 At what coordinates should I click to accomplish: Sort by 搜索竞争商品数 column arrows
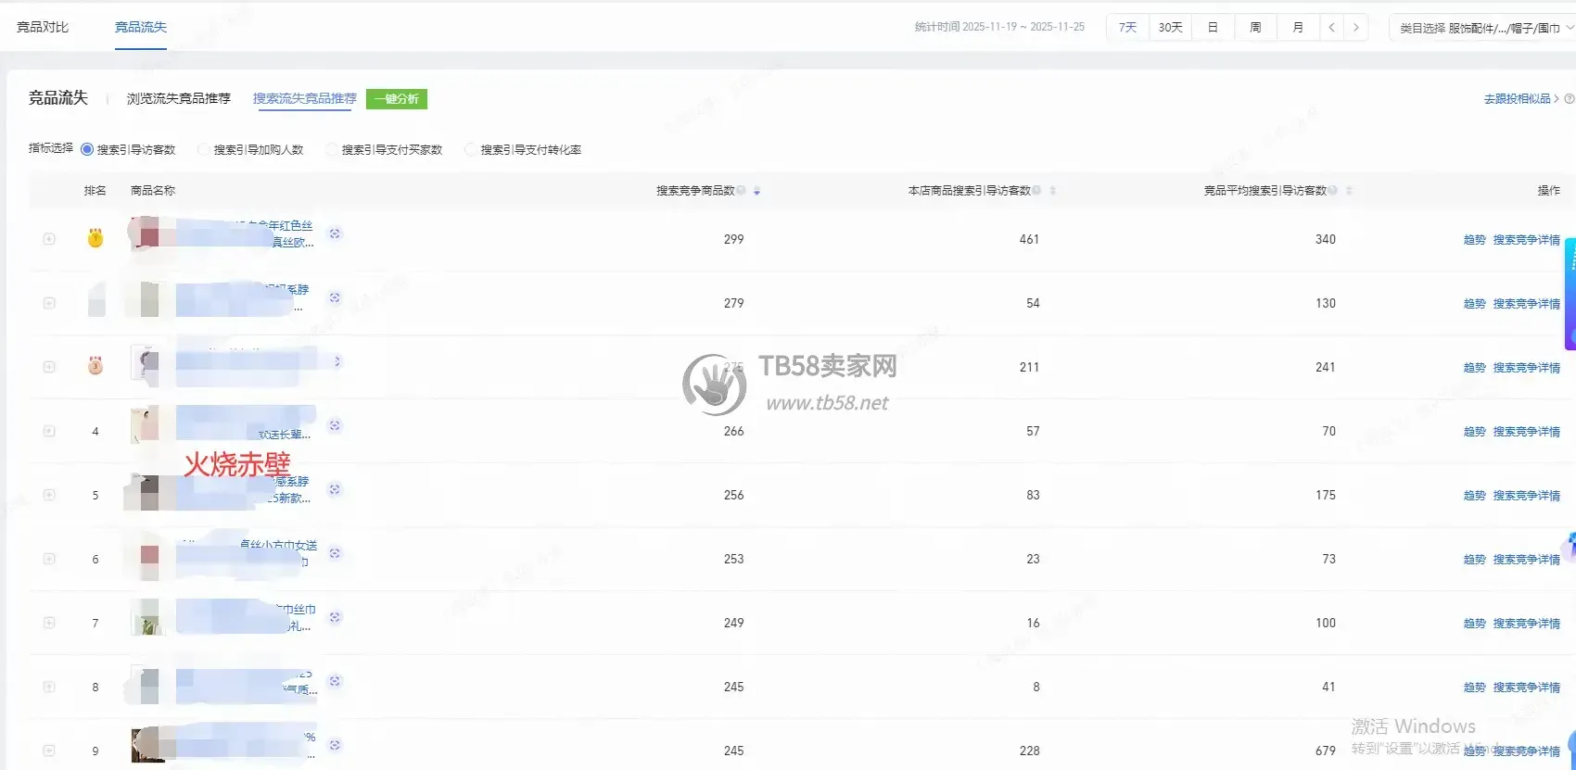(756, 191)
